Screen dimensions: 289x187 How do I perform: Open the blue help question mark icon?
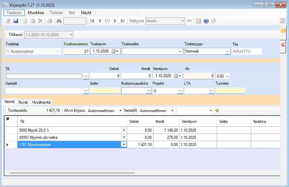206,21
